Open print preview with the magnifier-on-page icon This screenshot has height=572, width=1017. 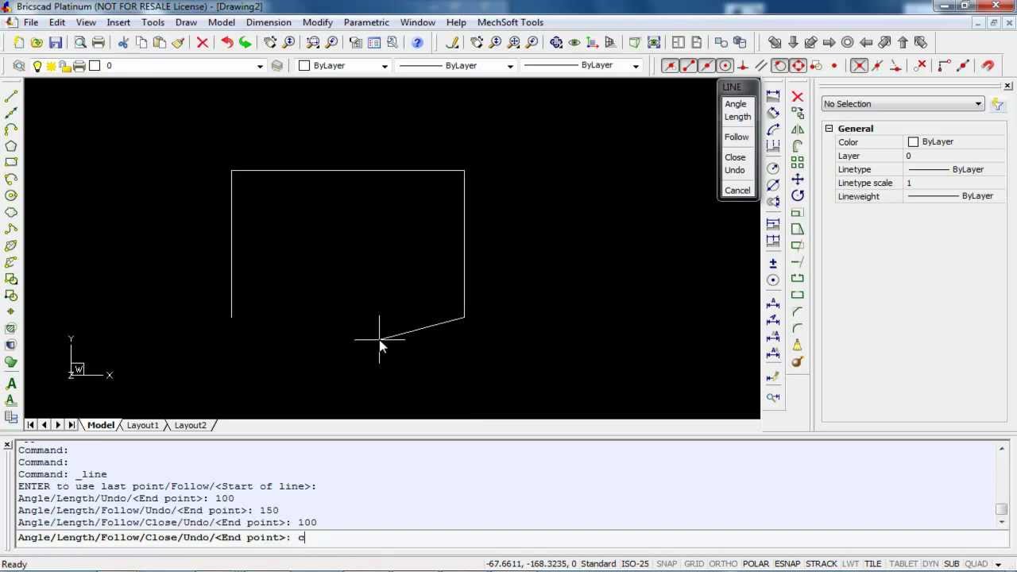[80, 42]
